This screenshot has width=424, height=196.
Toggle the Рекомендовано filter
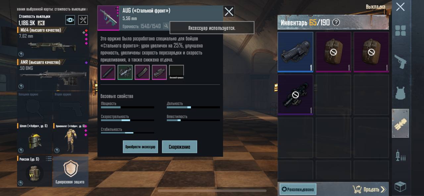[298, 189]
